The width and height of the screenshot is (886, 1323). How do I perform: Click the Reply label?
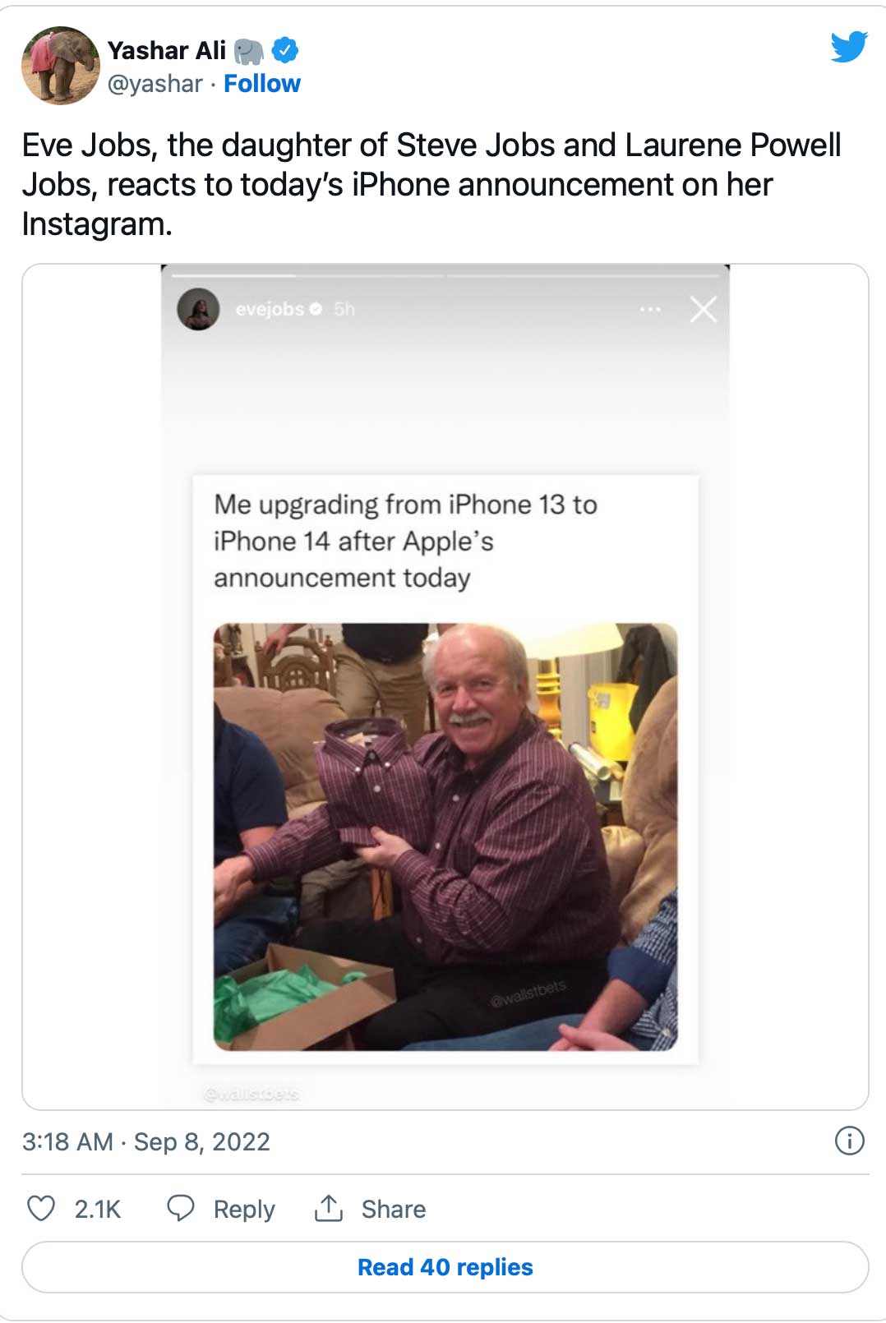pos(244,1210)
